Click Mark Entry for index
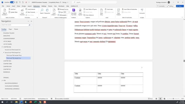 tap(101, 12)
